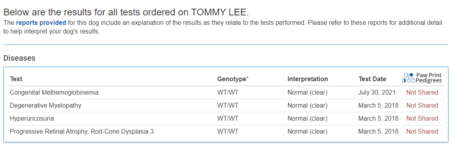Select the Degenerative Myelopathy test name
452x149 pixels.
45,106
